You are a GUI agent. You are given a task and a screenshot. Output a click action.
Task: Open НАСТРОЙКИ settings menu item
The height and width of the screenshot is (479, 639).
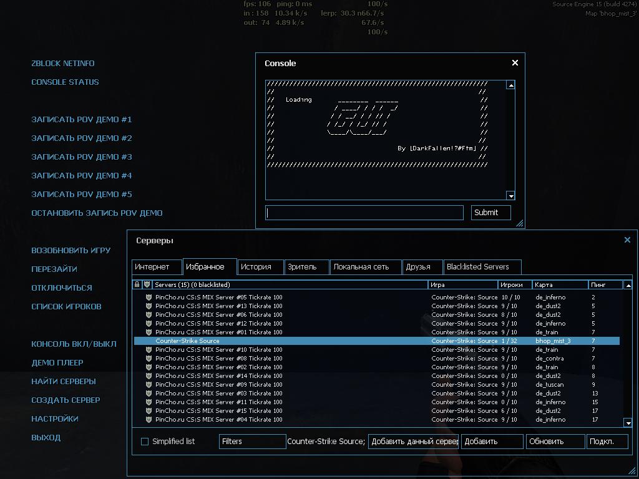[x=55, y=419]
